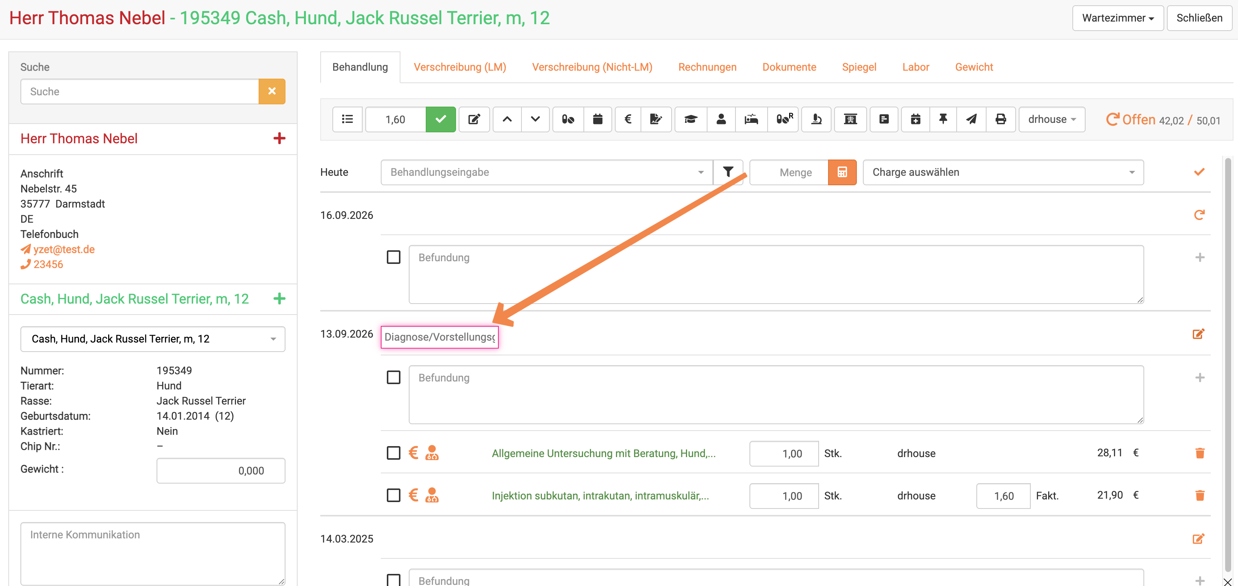Switch to the Rechnungen tab
The image size is (1238, 586).
tap(707, 67)
